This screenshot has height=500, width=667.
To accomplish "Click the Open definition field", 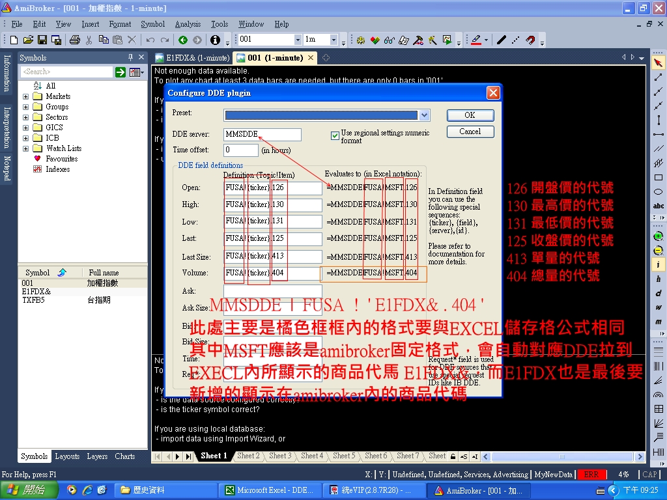I will coord(273,188).
